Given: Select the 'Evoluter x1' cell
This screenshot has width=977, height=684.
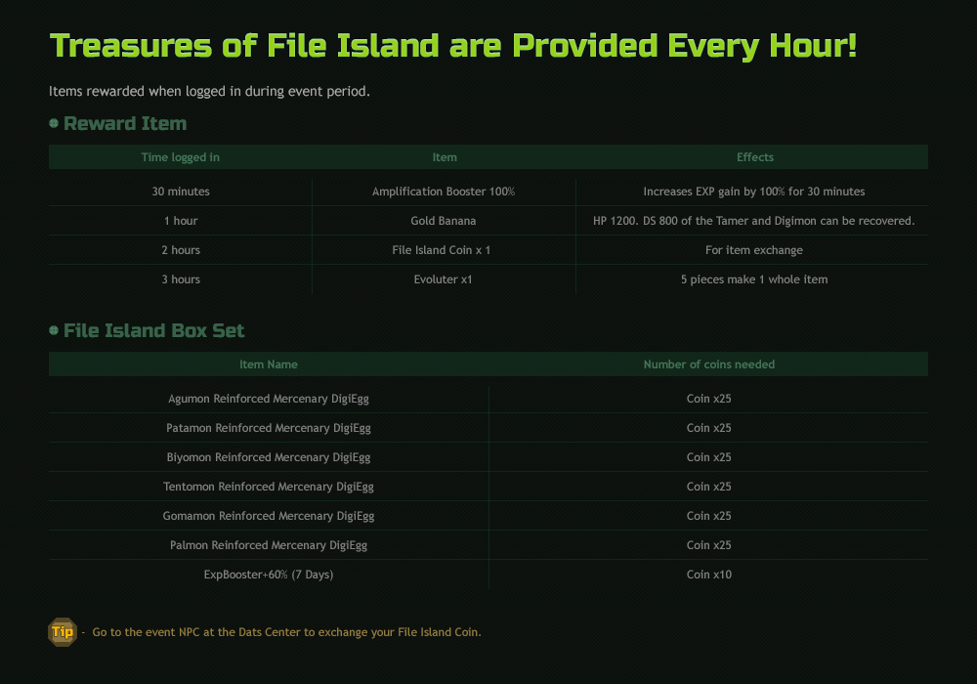Looking at the screenshot, I should [x=443, y=279].
